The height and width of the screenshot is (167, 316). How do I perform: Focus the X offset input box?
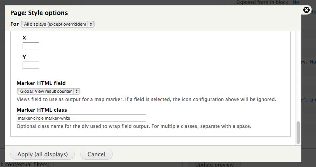point(31,46)
